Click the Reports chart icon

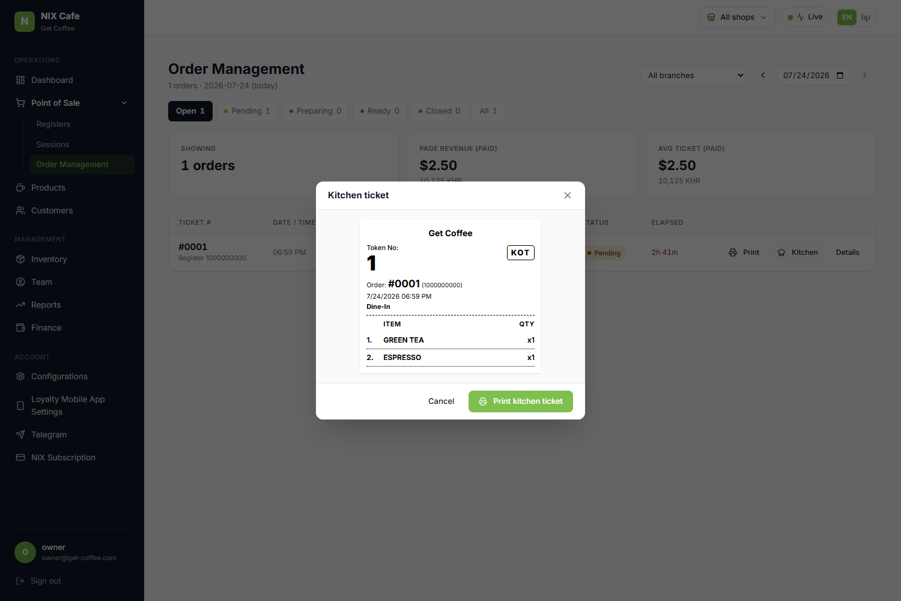click(20, 305)
